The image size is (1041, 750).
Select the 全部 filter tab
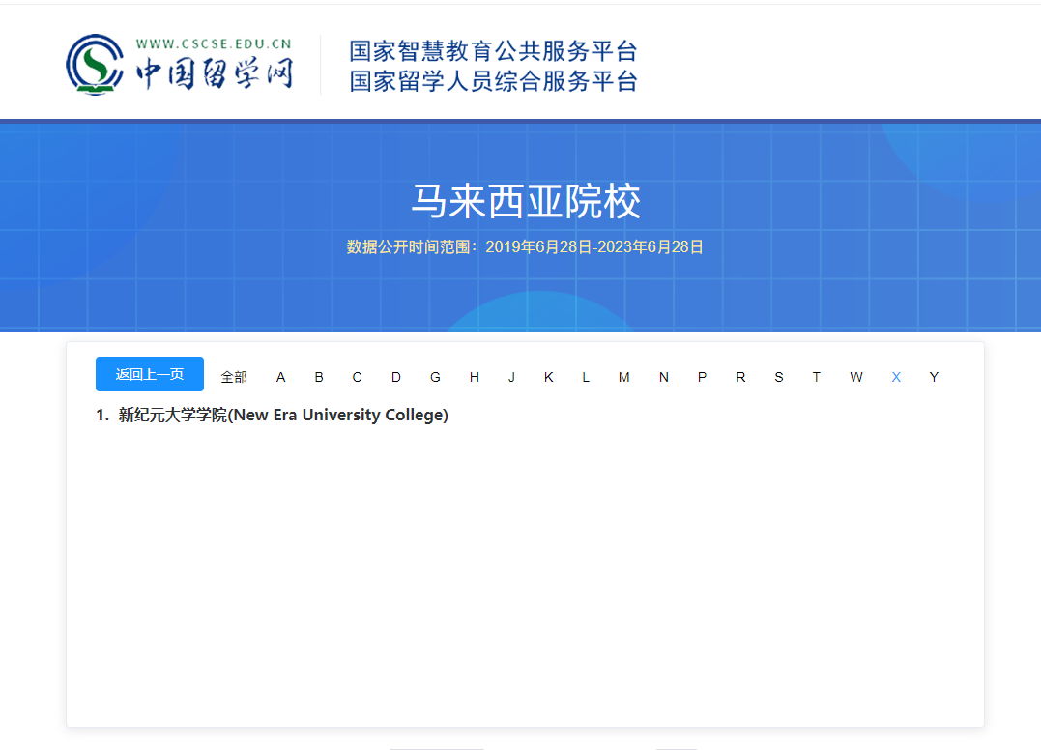coord(234,377)
